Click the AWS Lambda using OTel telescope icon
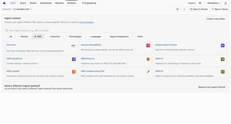Image resolution: width=231 pixels, height=124 pixels. tap(148, 72)
